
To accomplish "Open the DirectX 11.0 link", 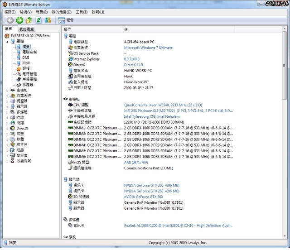I will point(133,65).
